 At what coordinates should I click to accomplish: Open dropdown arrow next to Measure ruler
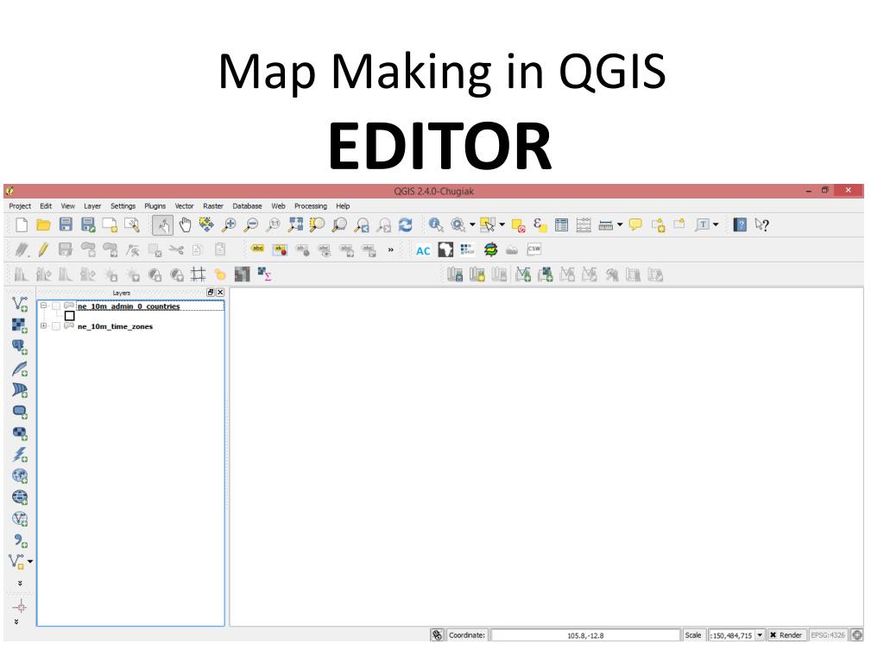620,224
